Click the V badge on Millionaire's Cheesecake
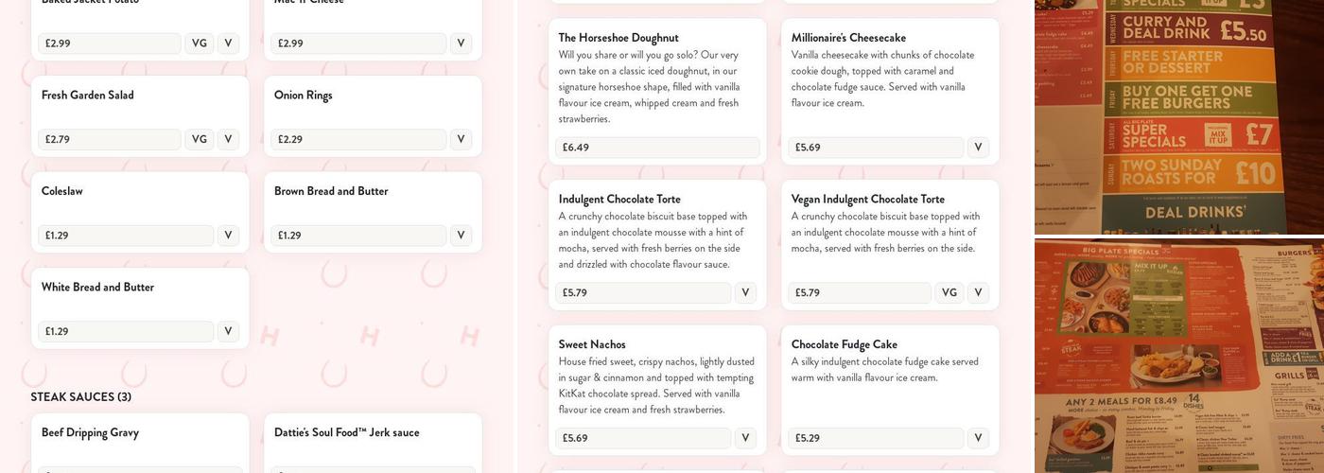 978,148
